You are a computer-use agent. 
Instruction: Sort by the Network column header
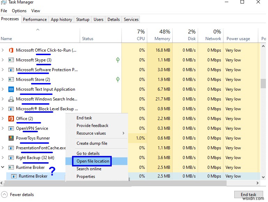(211, 36)
